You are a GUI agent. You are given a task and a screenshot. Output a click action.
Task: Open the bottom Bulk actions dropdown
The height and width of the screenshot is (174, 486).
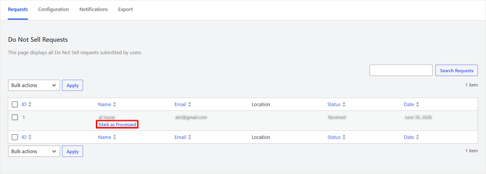(34, 151)
